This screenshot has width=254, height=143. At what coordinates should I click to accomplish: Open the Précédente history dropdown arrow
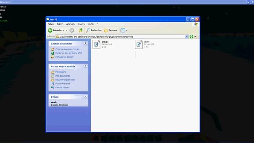(66, 30)
